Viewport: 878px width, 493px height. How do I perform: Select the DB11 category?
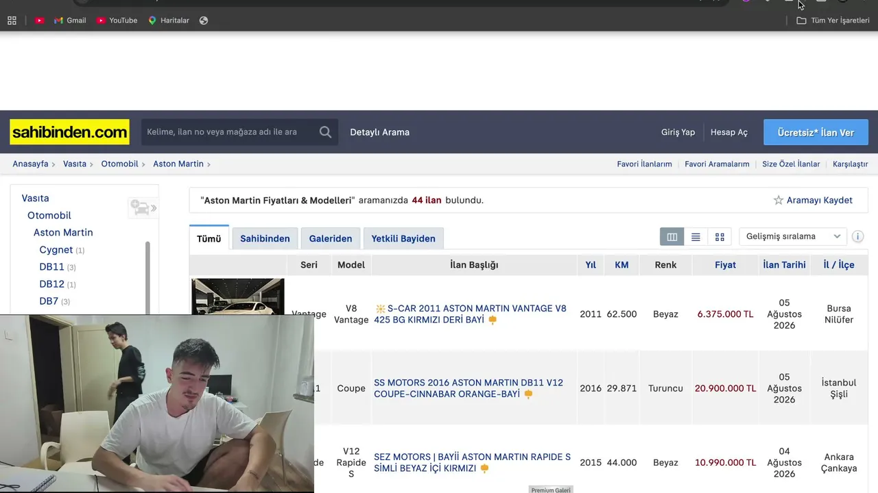52,267
